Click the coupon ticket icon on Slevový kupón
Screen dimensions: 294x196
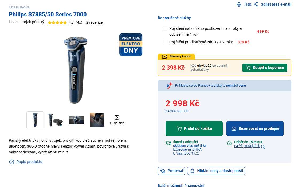tap(164, 56)
